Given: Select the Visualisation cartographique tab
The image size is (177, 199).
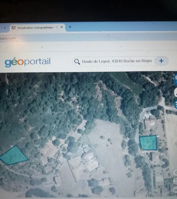Looking at the screenshot, I should click(x=37, y=27).
